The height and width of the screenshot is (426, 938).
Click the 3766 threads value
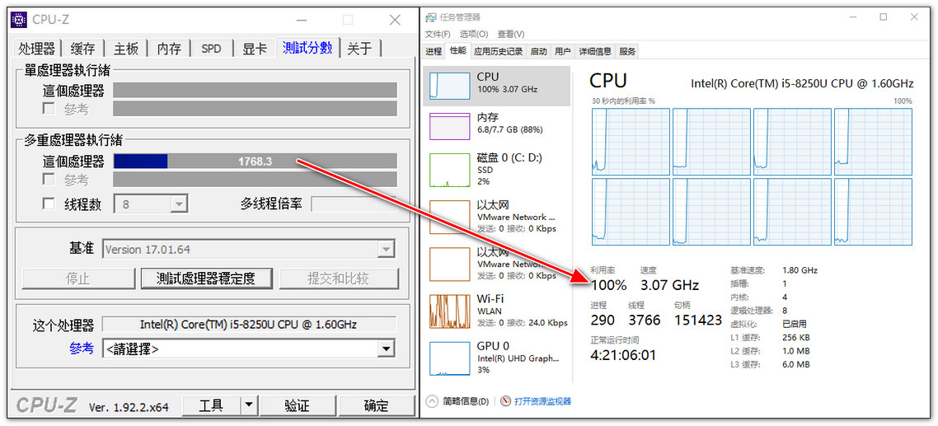[645, 320]
